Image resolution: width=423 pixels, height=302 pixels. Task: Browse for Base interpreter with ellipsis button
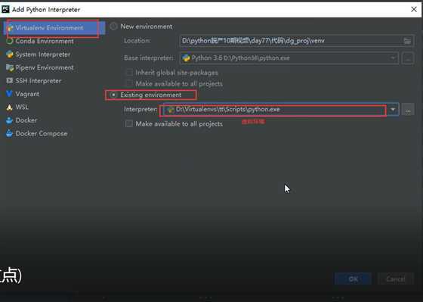(x=408, y=58)
